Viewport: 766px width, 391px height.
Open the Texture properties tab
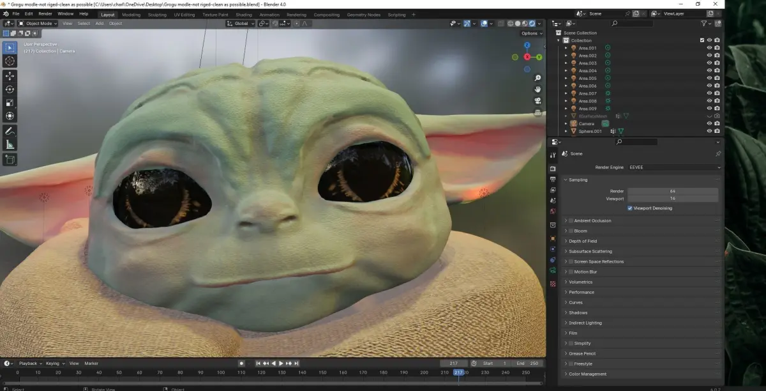[553, 284]
